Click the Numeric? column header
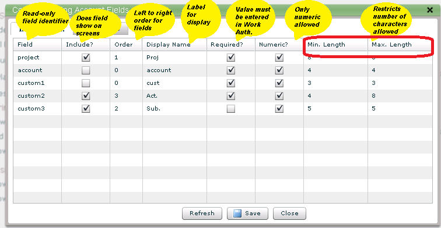The height and width of the screenshot is (228, 441). click(279, 45)
